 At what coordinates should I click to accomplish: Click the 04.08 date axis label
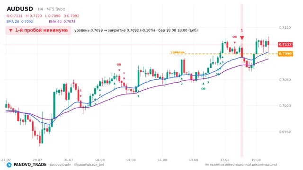pos(100,160)
